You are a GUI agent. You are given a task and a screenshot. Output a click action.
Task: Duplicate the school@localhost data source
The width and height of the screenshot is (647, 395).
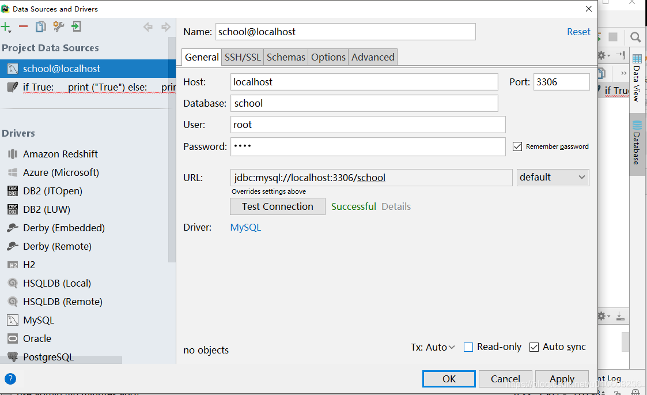pos(40,27)
